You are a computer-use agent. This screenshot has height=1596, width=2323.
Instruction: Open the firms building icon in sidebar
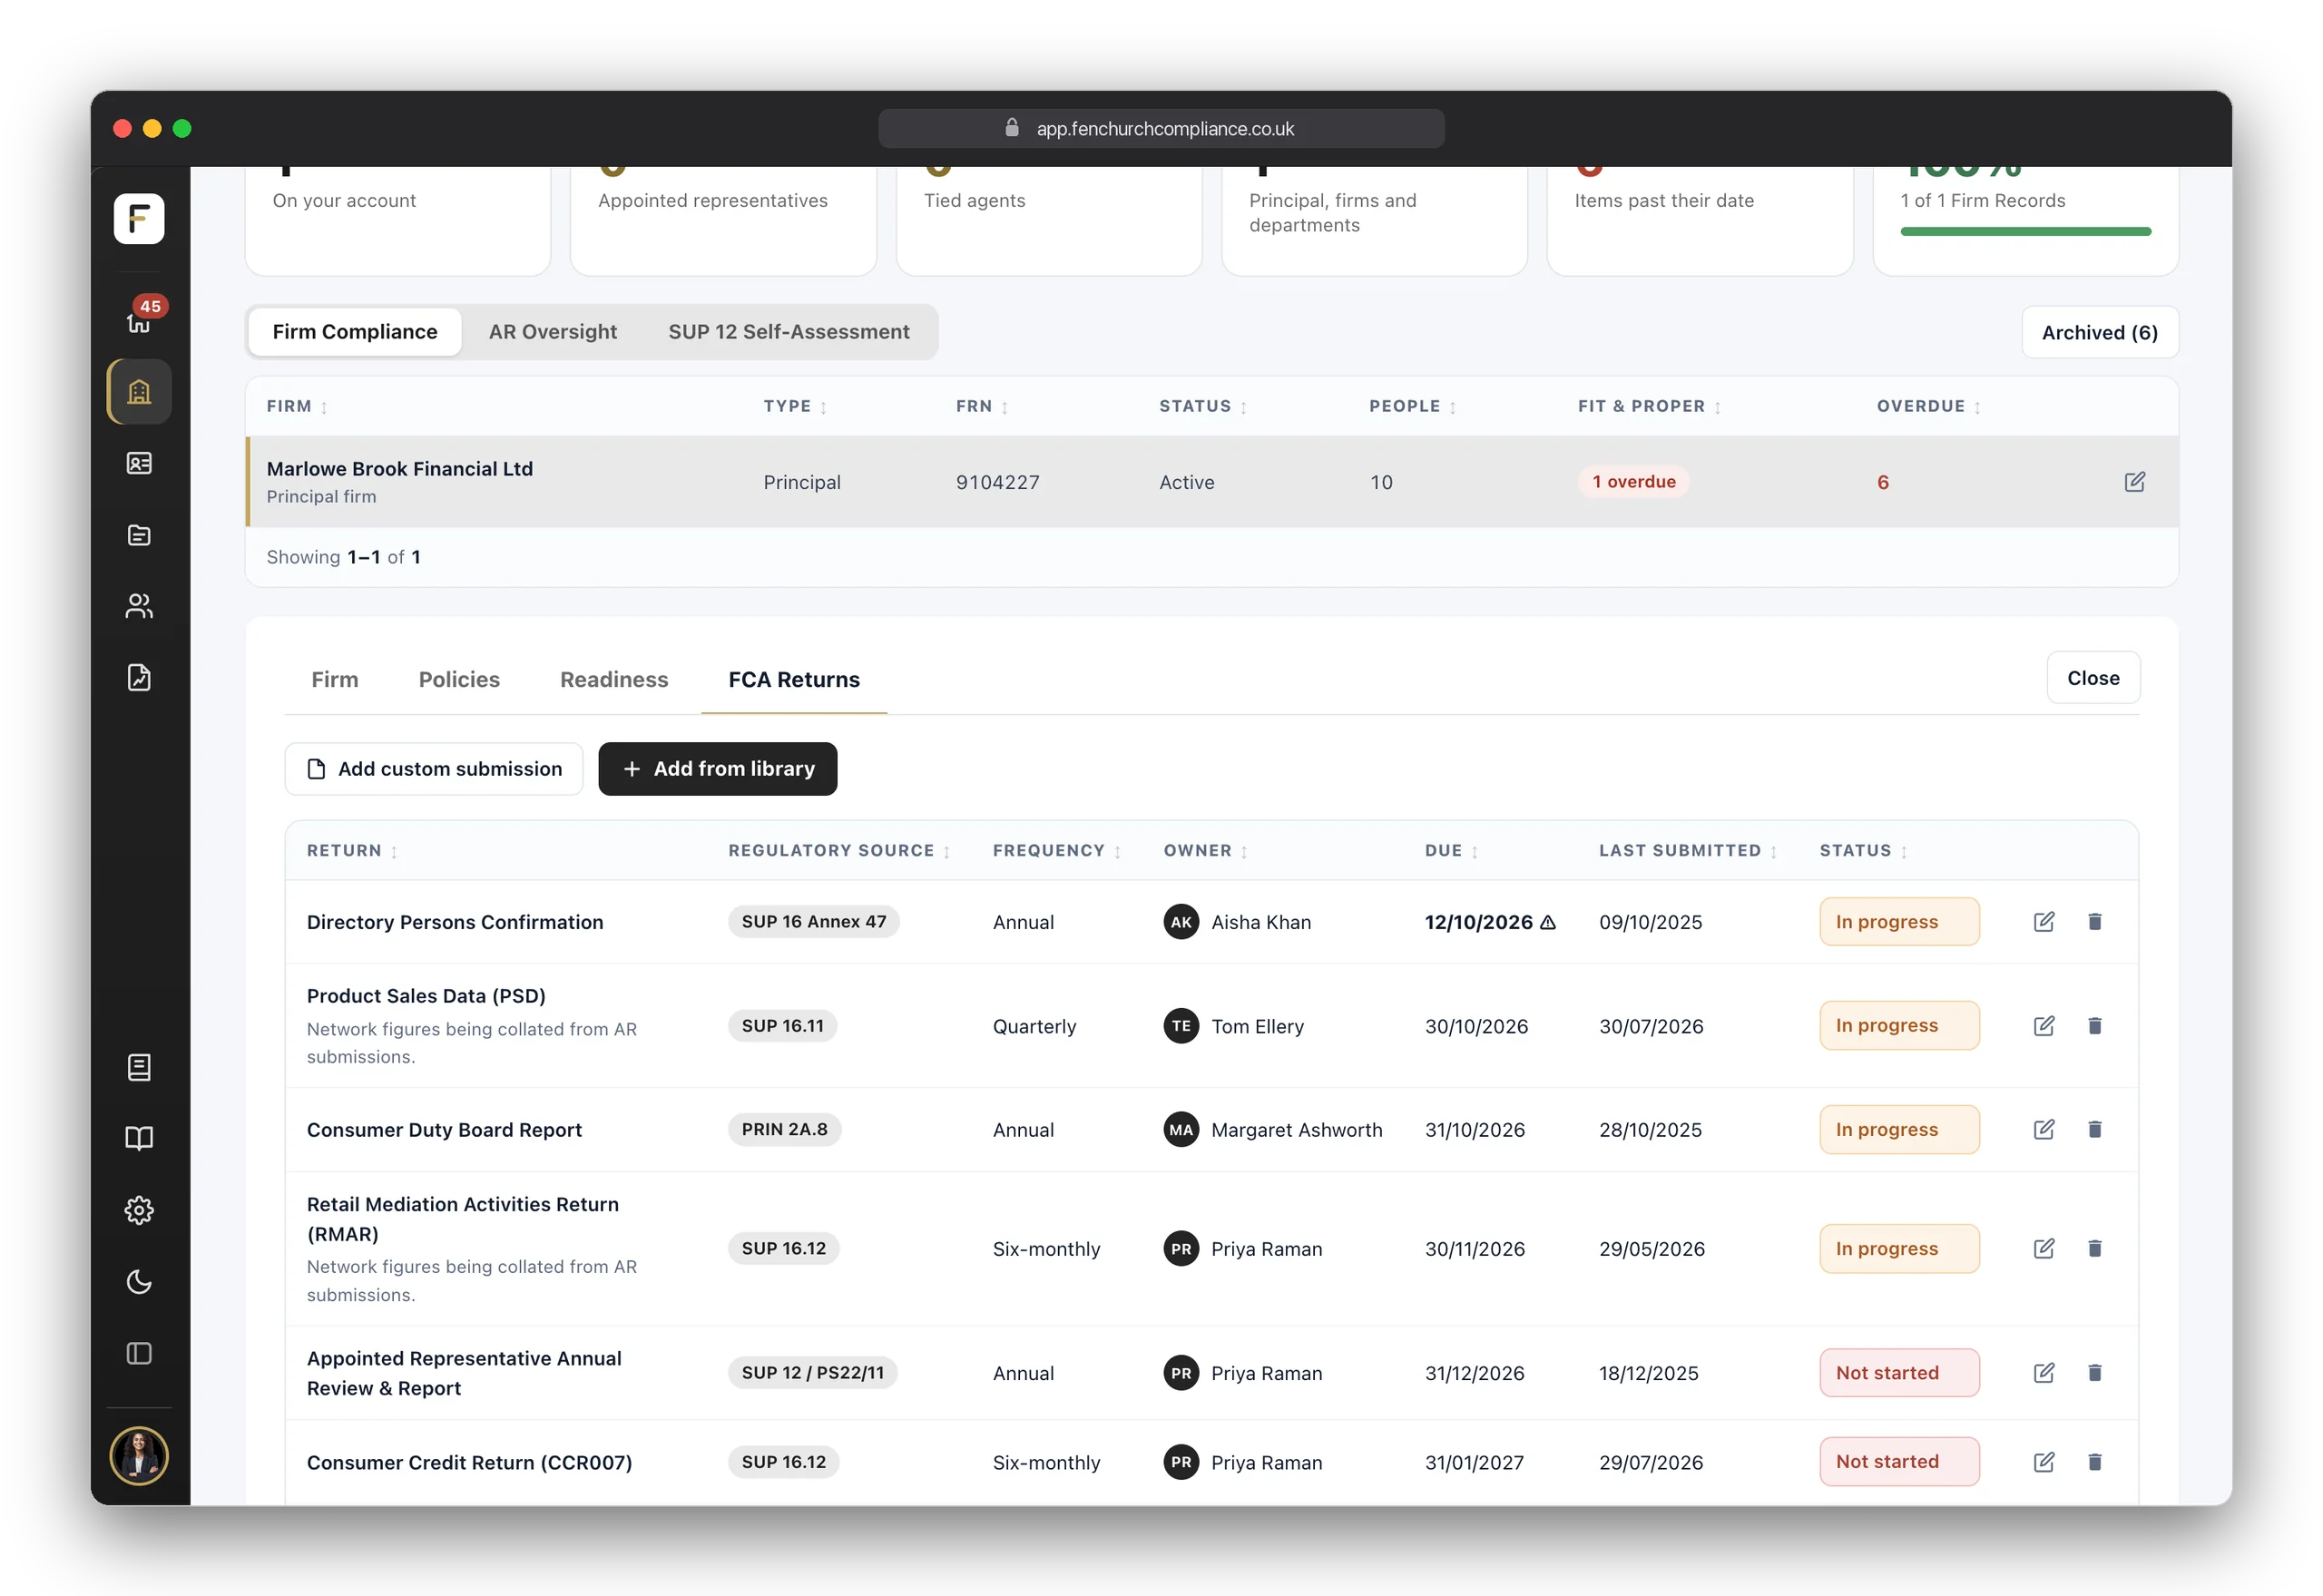pyautogui.click(x=139, y=391)
